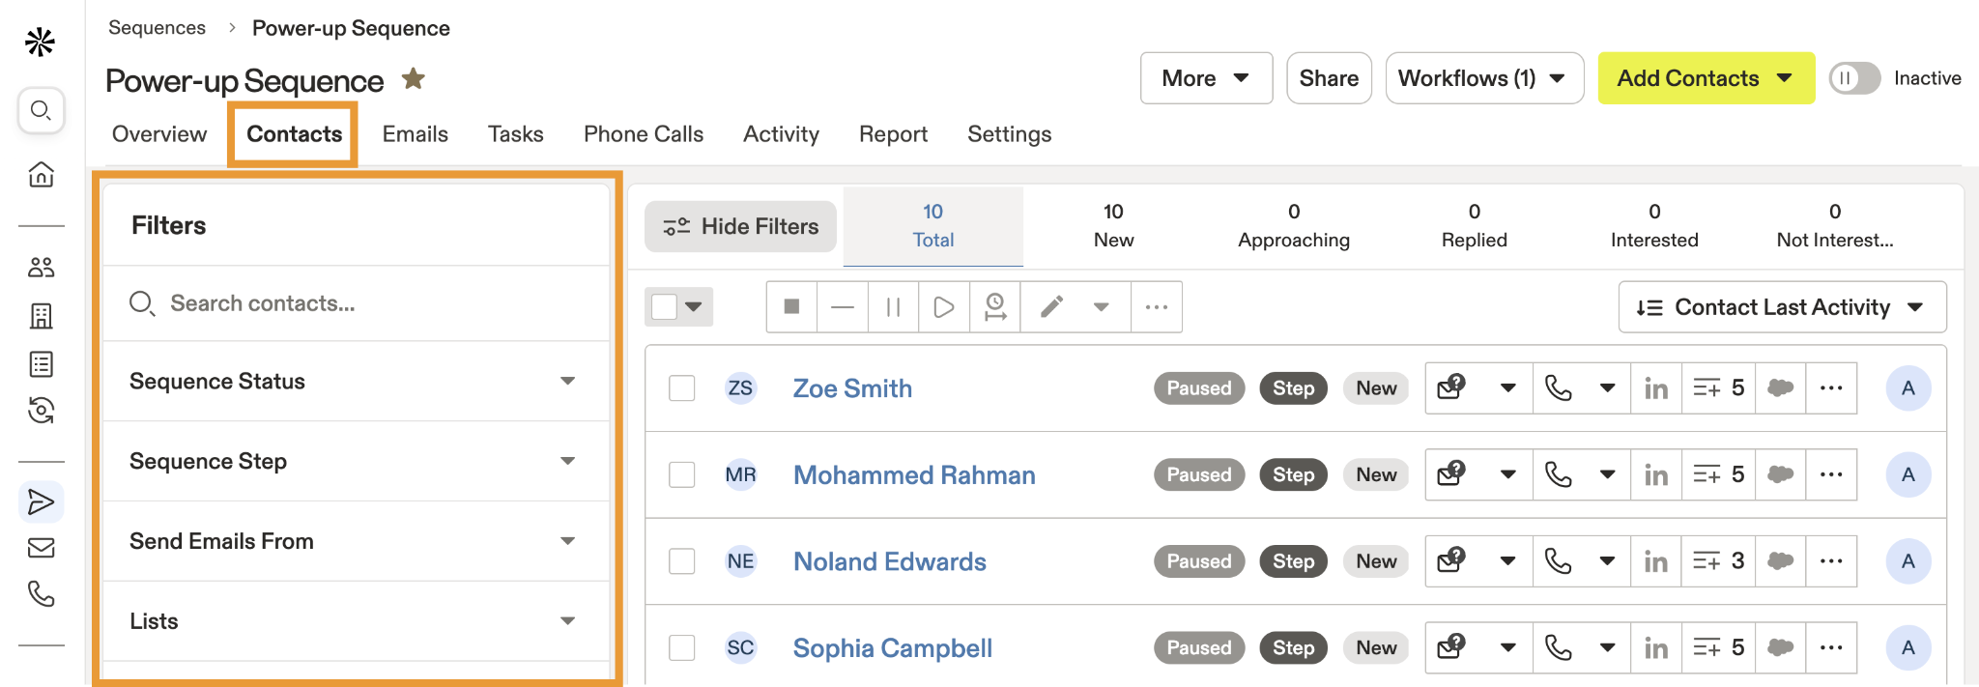This screenshot has width=1979, height=687.
Task: Click the LinkedIn icon for Zoe Smith
Action: click(x=1655, y=388)
